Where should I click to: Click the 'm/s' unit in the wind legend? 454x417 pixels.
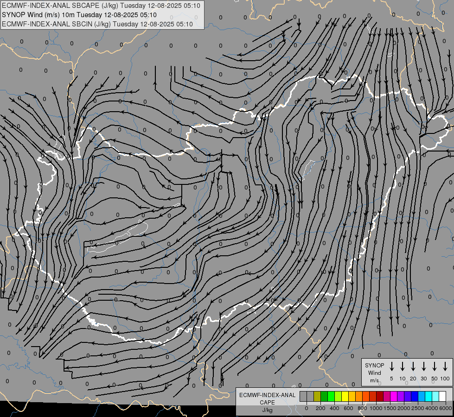[x=374, y=380]
